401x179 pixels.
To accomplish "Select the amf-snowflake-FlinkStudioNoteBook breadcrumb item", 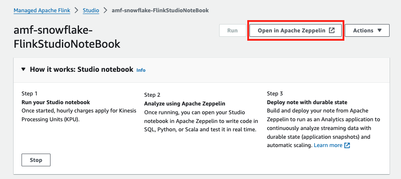I will tap(160, 10).
